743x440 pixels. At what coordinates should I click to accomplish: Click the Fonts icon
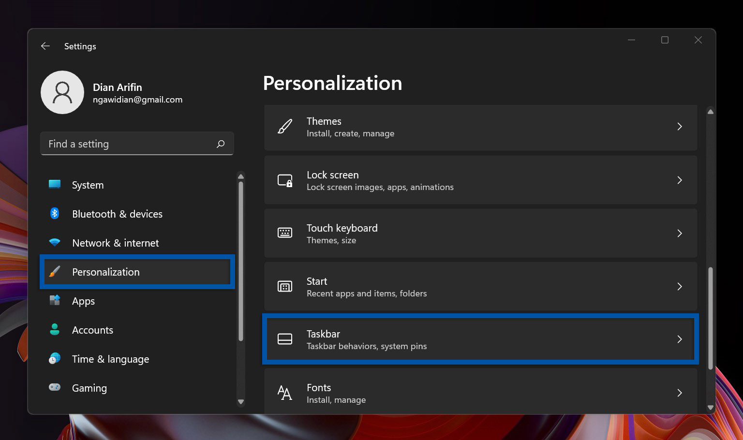(285, 393)
